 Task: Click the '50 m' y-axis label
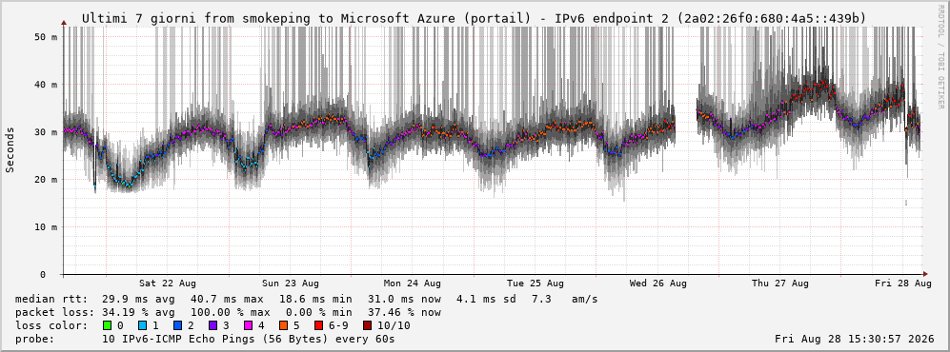click(46, 37)
